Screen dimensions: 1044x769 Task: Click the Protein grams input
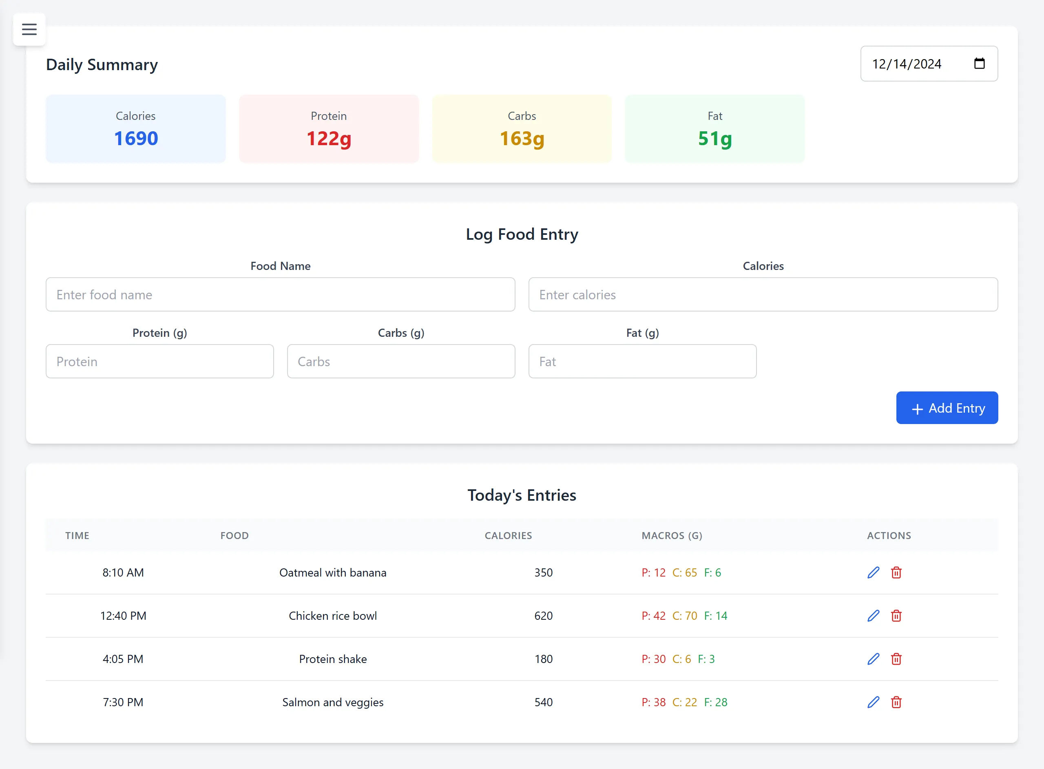[x=159, y=361]
